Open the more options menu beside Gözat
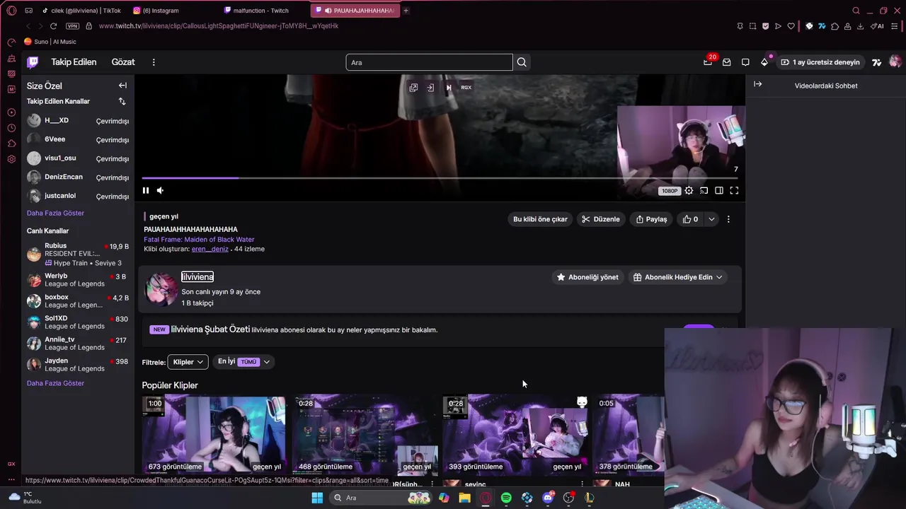This screenshot has height=509, width=906. click(x=154, y=62)
